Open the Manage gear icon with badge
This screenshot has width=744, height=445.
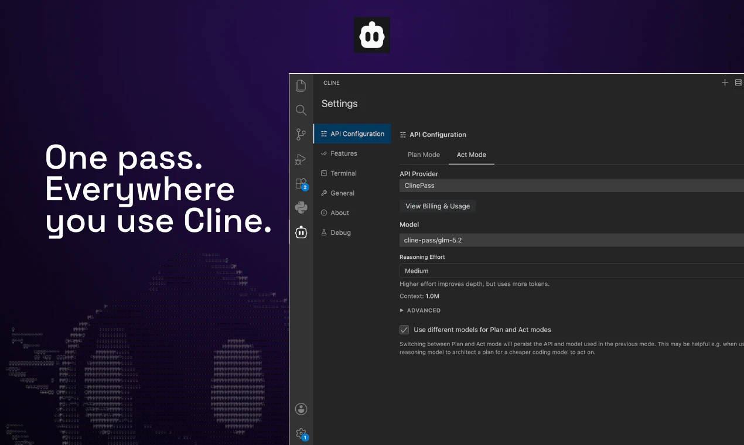point(301,434)
